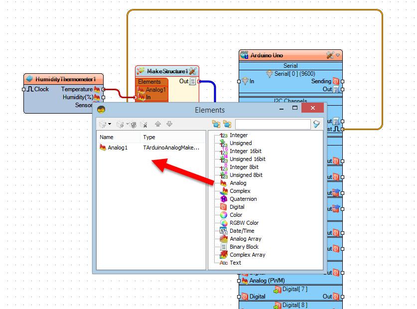Click the move up arrow in the Elements toolbar
417x309 pixels.
pos(158,124)
